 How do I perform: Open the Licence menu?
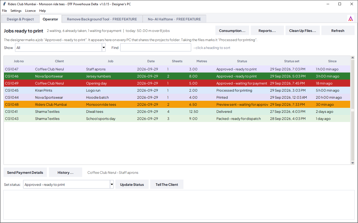[30, 11]
